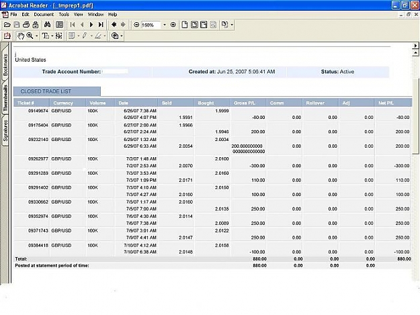Click the zoom percentage field showing 150%

coord(151,25)
